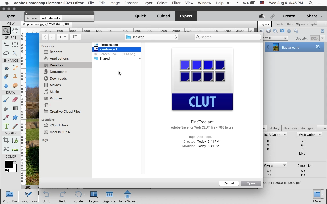327x204 pixels.
Task: Reset default colors black and white
Action: (x=6, y=170)
